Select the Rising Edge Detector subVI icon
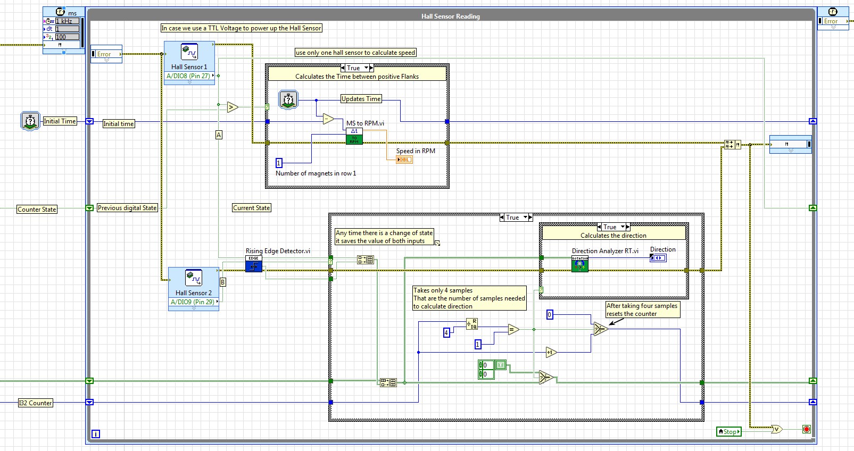 254,264
